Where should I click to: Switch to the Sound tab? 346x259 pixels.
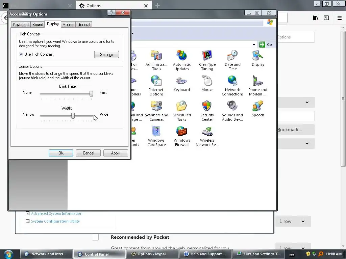click(38, 24)
